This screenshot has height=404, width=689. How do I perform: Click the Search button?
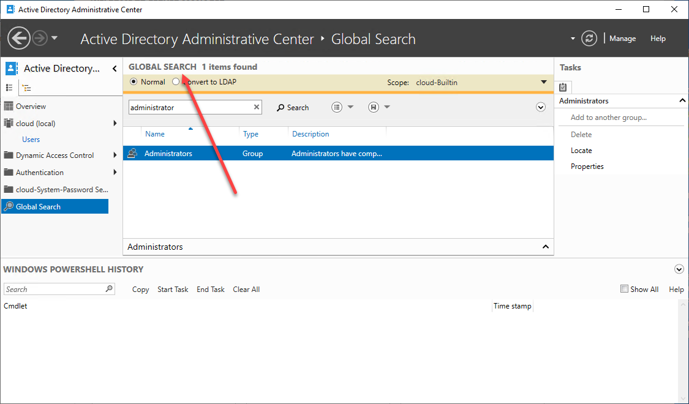click(x=293, y=108)
